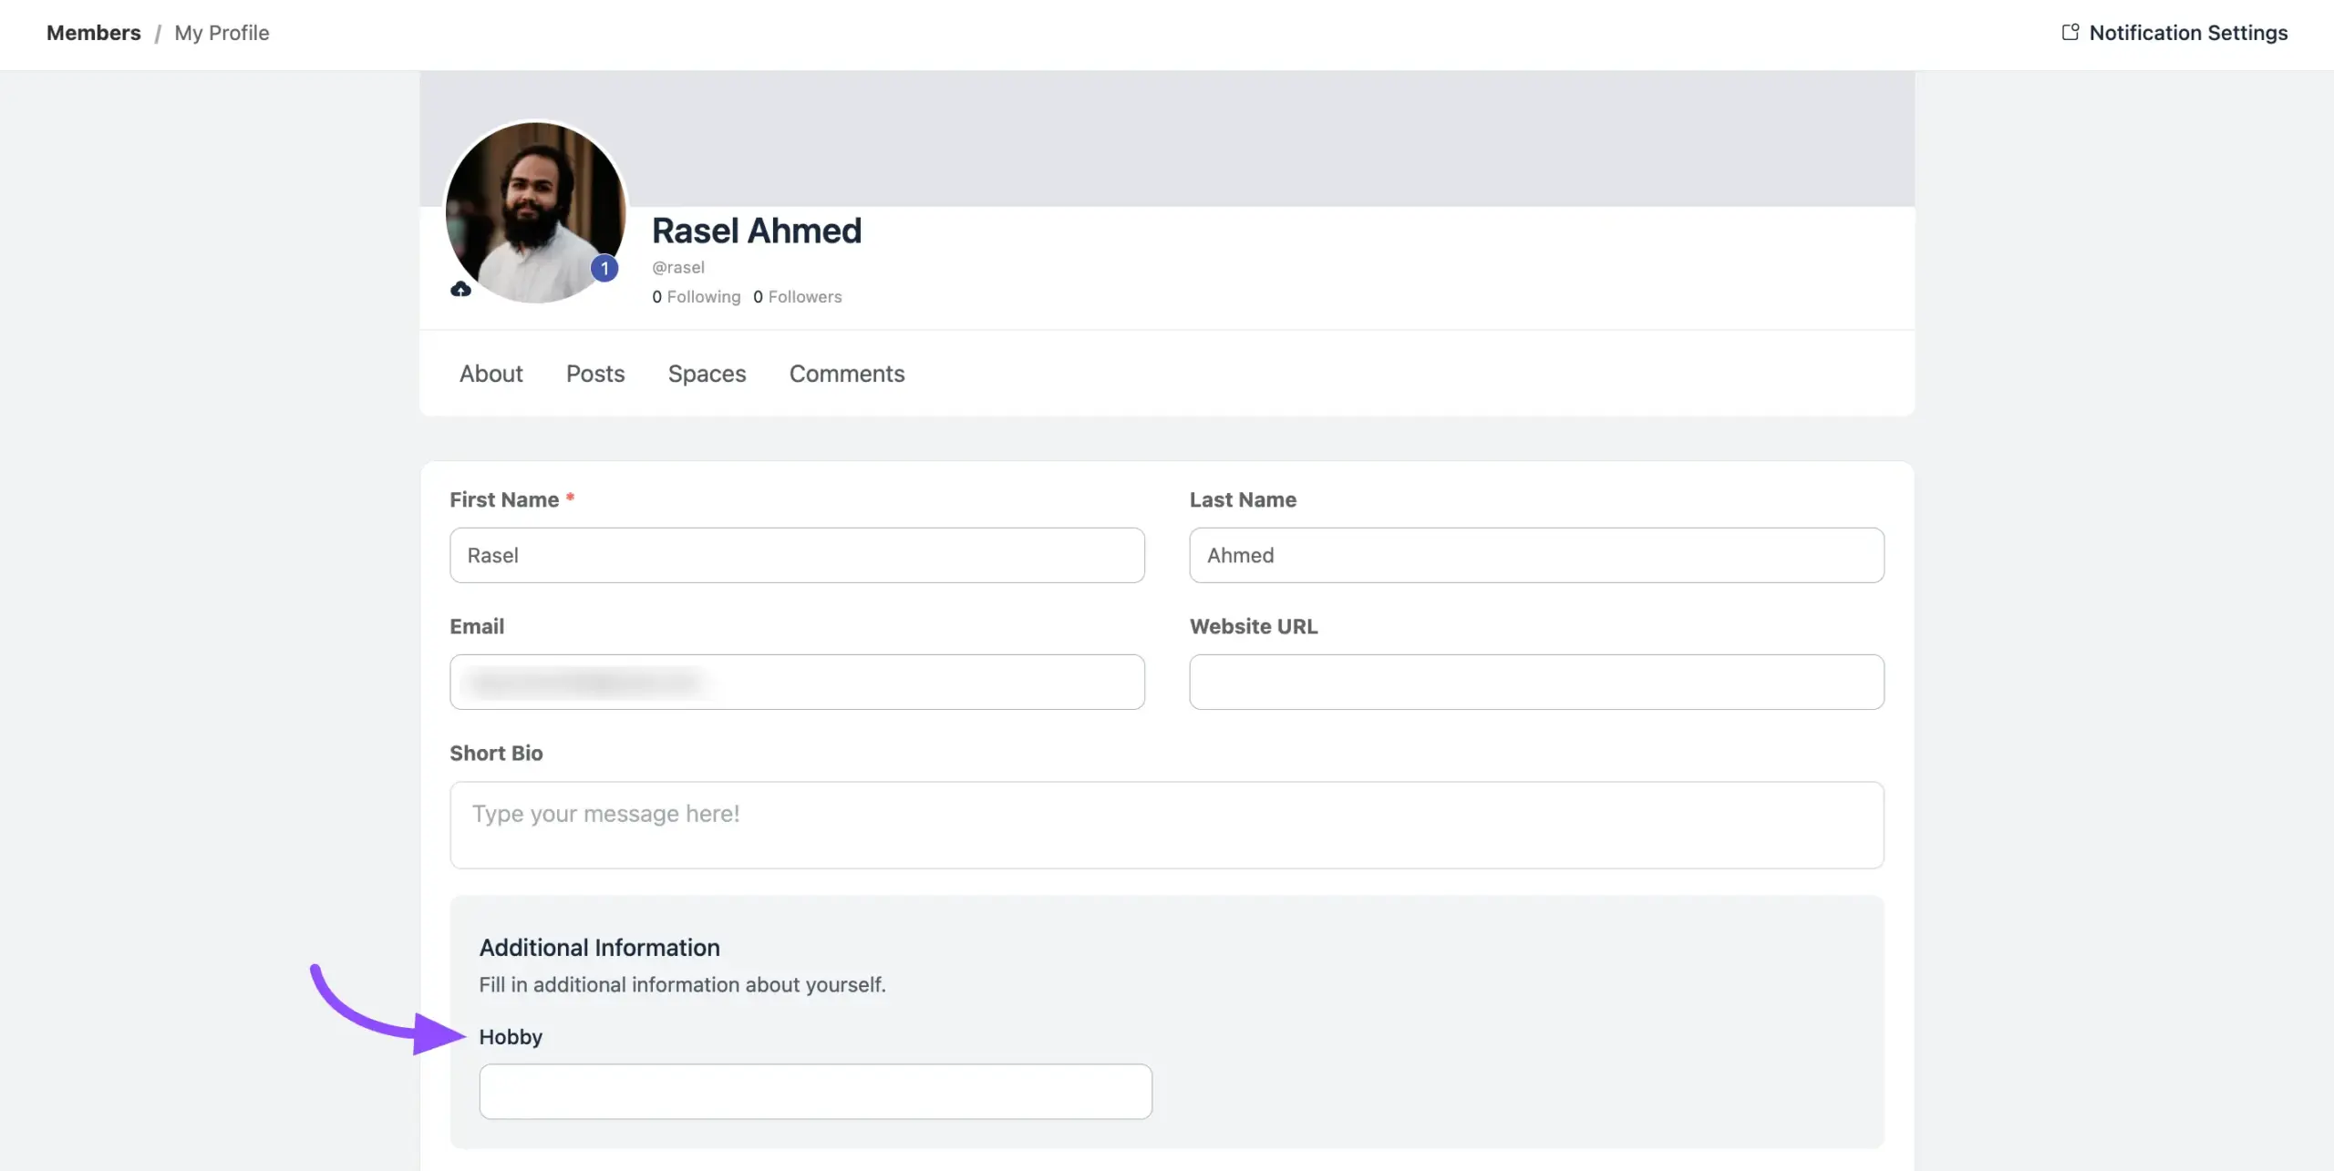
Task: Click the avatar upload cloud icon
Action: click(x=460, y=290)
